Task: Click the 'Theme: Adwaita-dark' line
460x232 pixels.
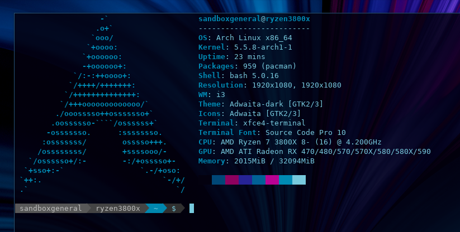Action: (260, 104)
